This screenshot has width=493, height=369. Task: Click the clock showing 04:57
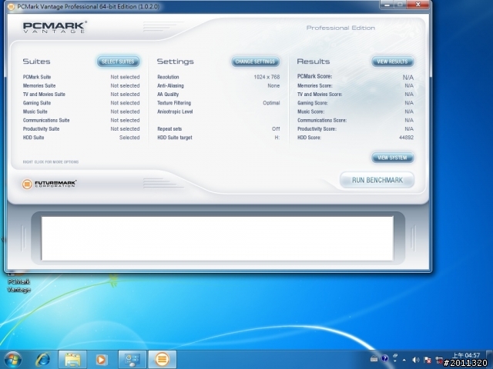[465, 355]
